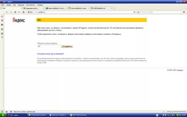Open the password wand key icon
The image size is (187, 117).
pos(19,12)
